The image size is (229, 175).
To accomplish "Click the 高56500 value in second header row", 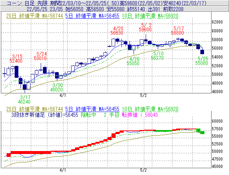I will pyautogui.click(x=95, y=9).
